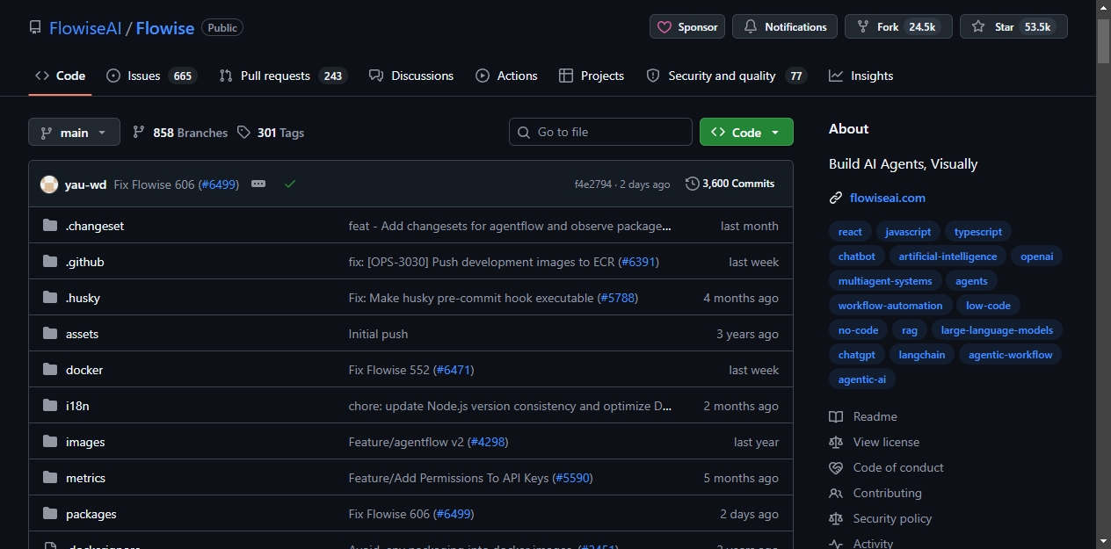Open the packages folder
Screen dimensions: 1111x549
91,514
